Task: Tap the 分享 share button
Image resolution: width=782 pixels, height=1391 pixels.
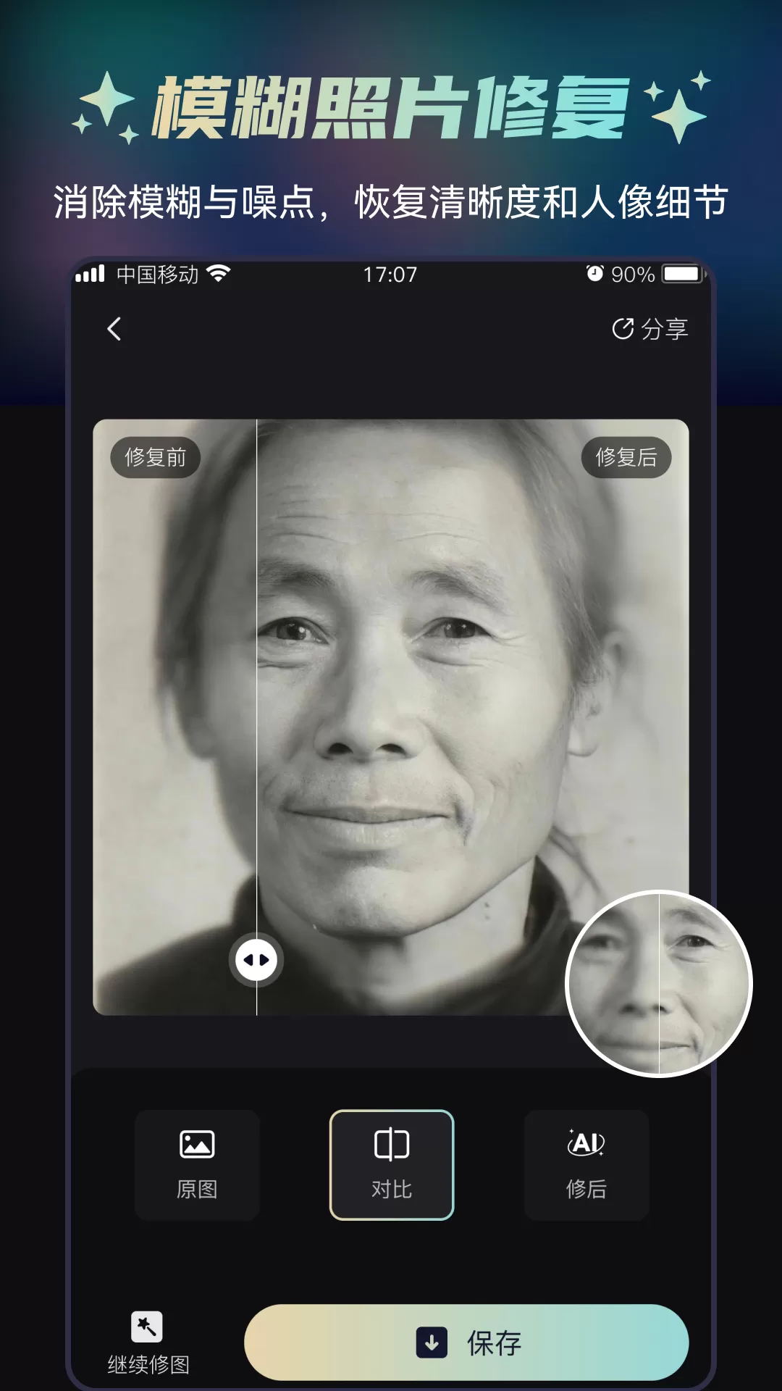Action: pos(649,329)
